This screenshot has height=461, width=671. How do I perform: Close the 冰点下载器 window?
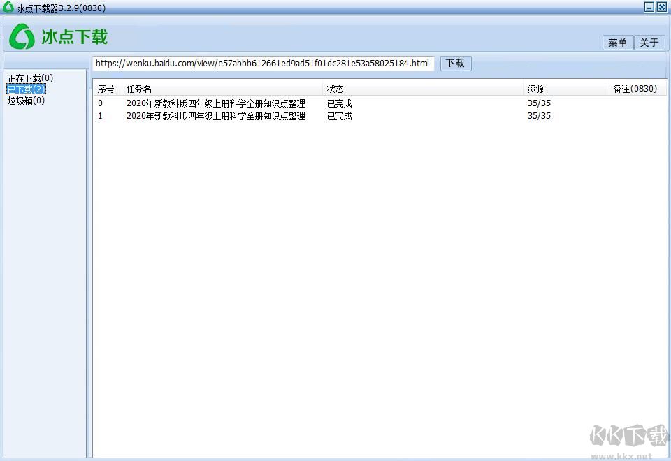[x=662, y=7]
